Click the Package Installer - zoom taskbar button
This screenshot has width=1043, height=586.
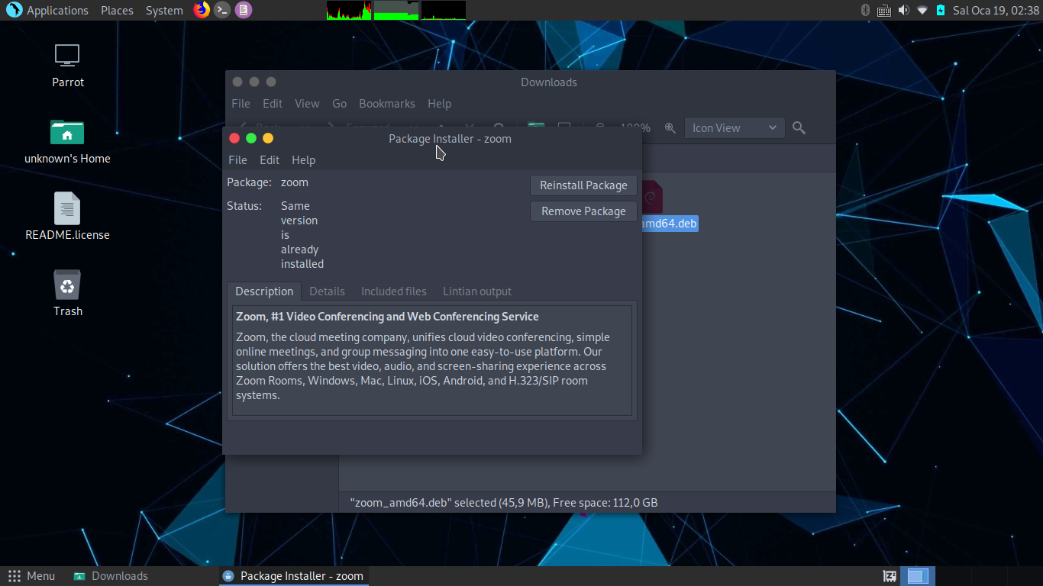point(294,576)
